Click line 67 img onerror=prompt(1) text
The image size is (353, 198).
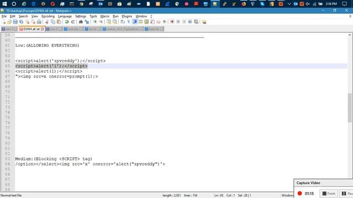coord(56,76)
